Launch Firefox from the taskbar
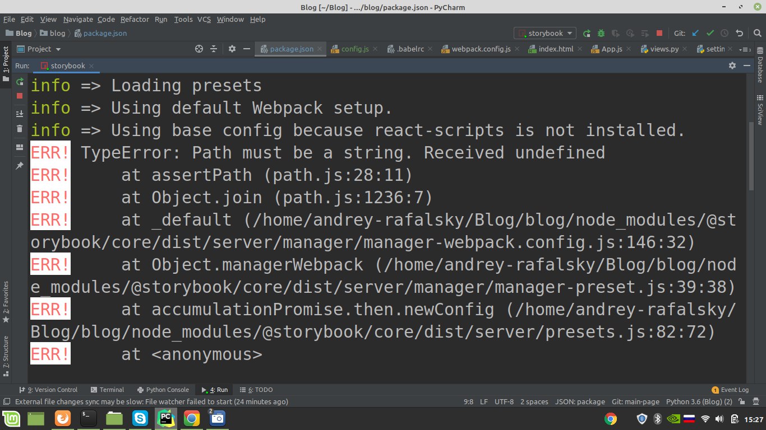 pyautogui.click(x=63, y=418)
